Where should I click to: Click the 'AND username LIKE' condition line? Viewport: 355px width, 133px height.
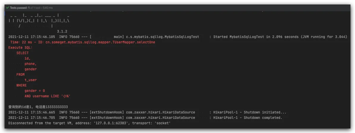[47, 96]
